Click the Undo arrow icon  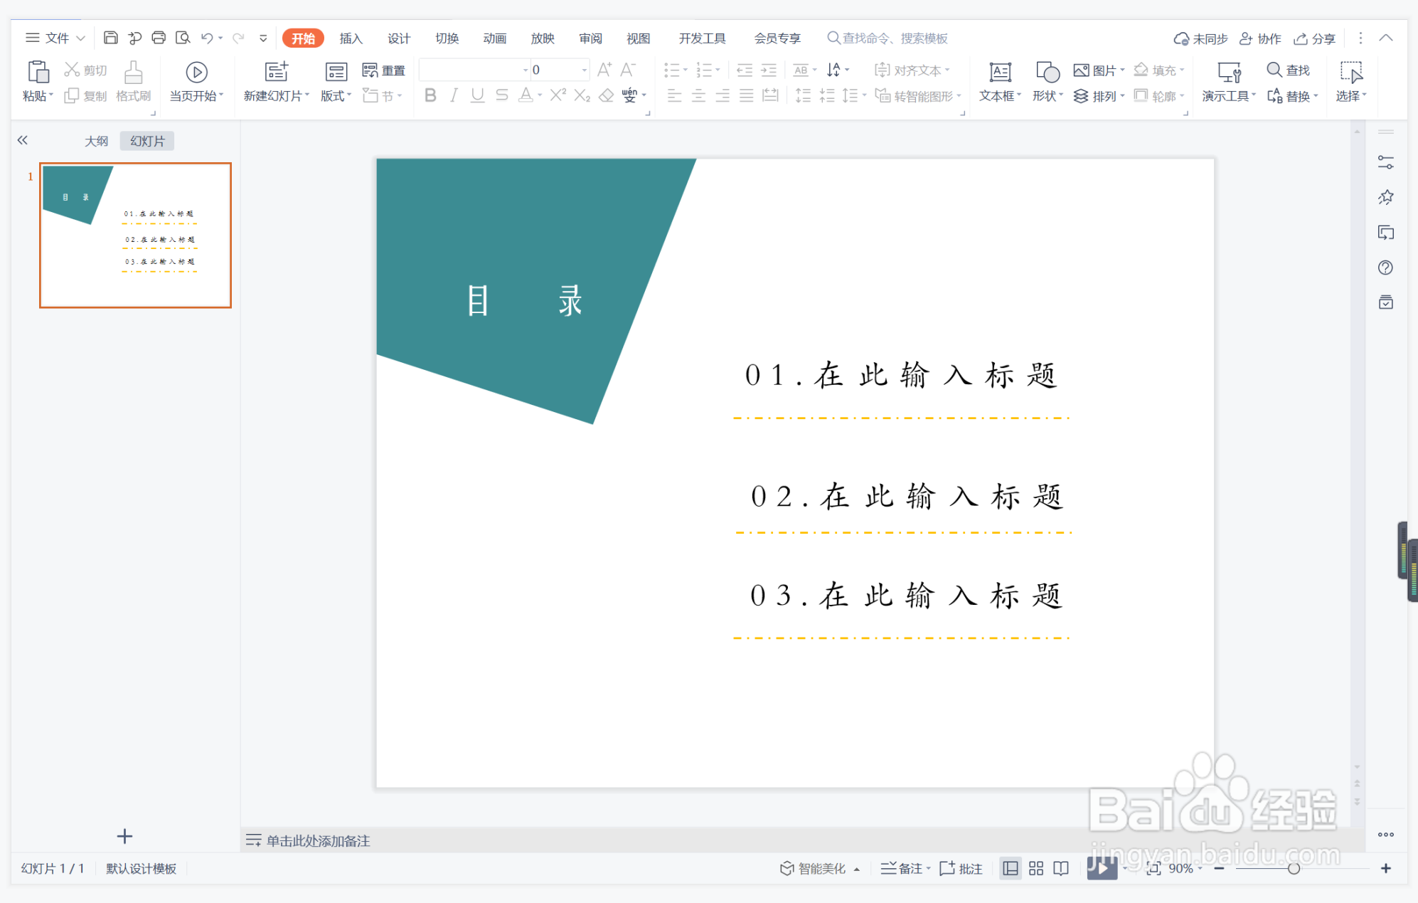207,38
